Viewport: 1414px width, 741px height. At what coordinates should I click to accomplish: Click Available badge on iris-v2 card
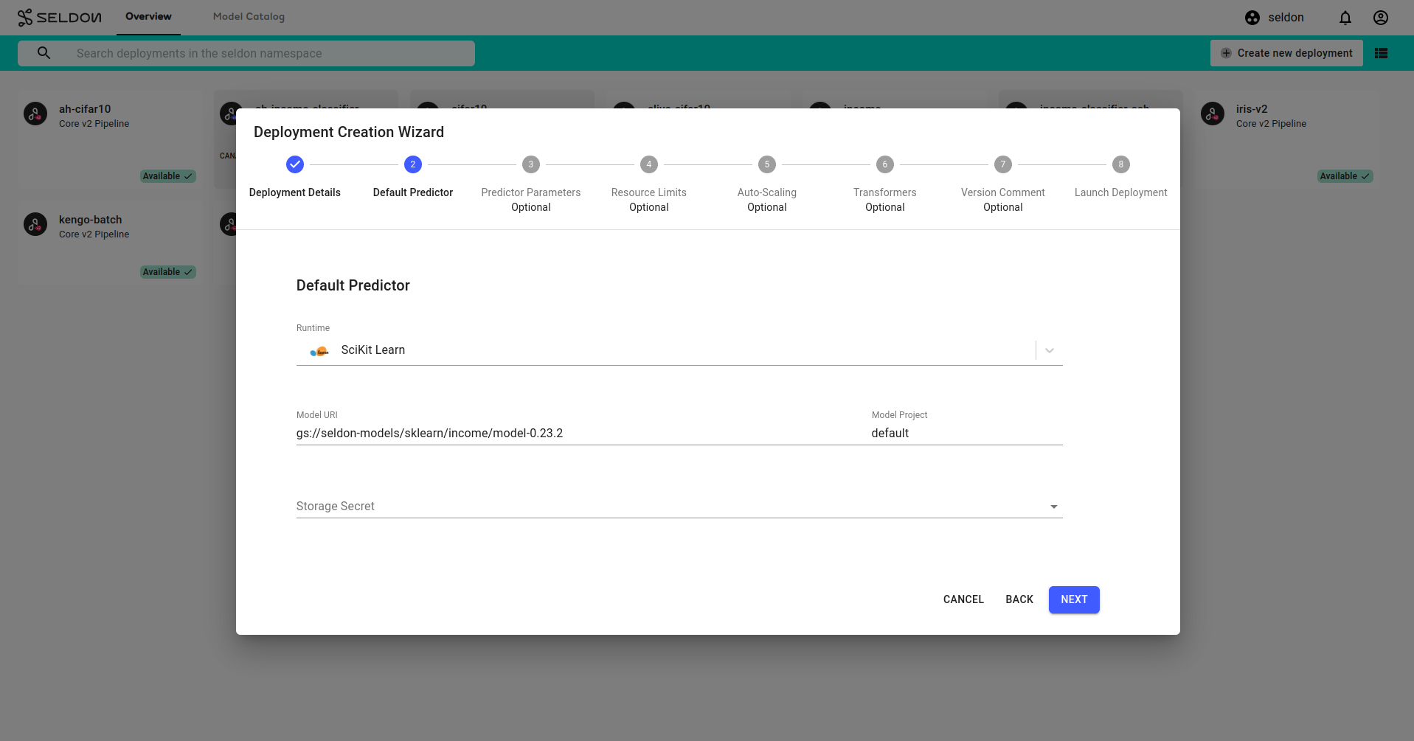pos(1345,176)
